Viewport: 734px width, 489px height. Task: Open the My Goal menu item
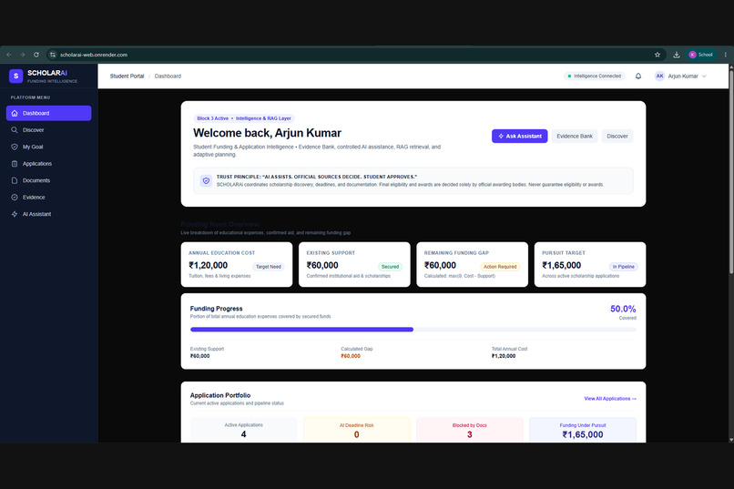click(48, 147)
